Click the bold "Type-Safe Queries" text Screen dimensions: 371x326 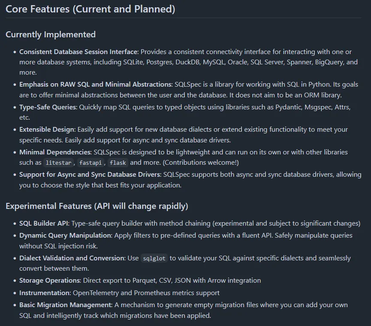point(48,107)
